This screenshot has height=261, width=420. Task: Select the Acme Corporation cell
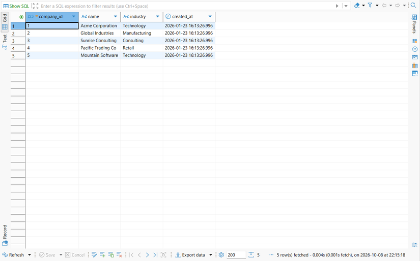pos(100,26)
